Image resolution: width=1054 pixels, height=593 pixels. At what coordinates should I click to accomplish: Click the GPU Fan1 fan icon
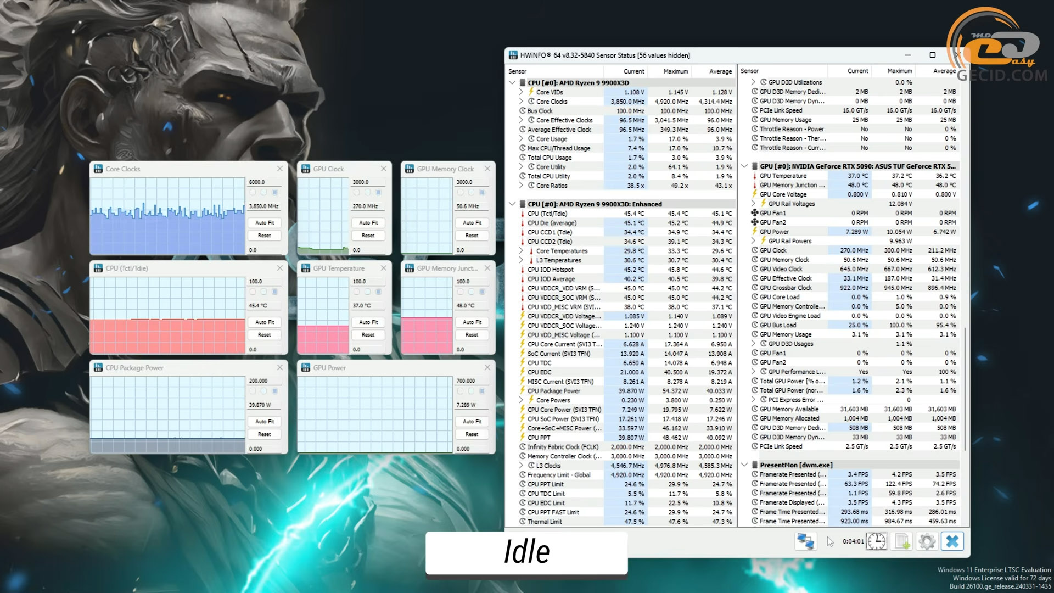click(x=755, y=213)
